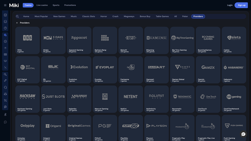Open the Caleta provider card

point(234,40)
